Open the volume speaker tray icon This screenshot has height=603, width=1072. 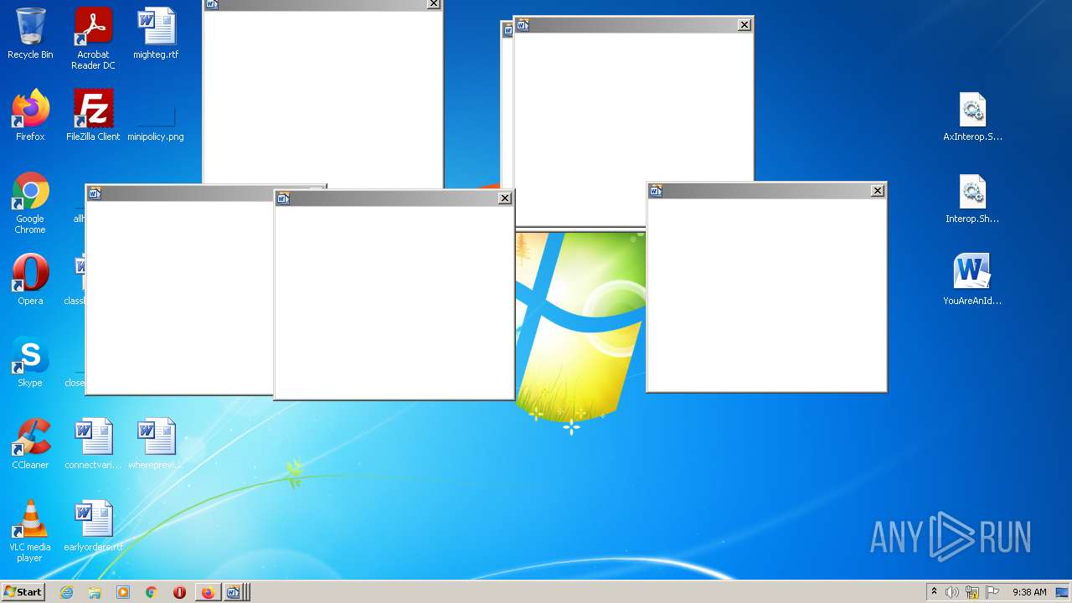[x=952, y=592]
